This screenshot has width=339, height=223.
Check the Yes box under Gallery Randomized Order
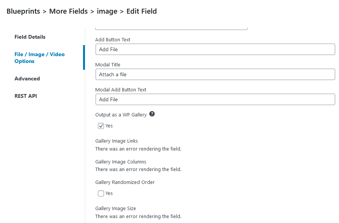(x=101, y=193)
